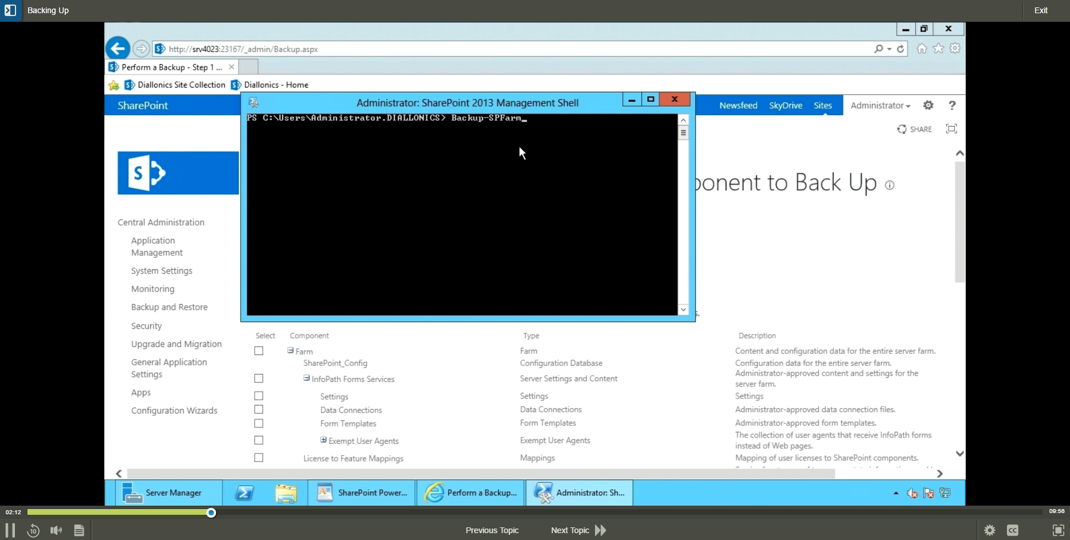Select the InfoPath Forms Services checkbox

click(258, 379)
